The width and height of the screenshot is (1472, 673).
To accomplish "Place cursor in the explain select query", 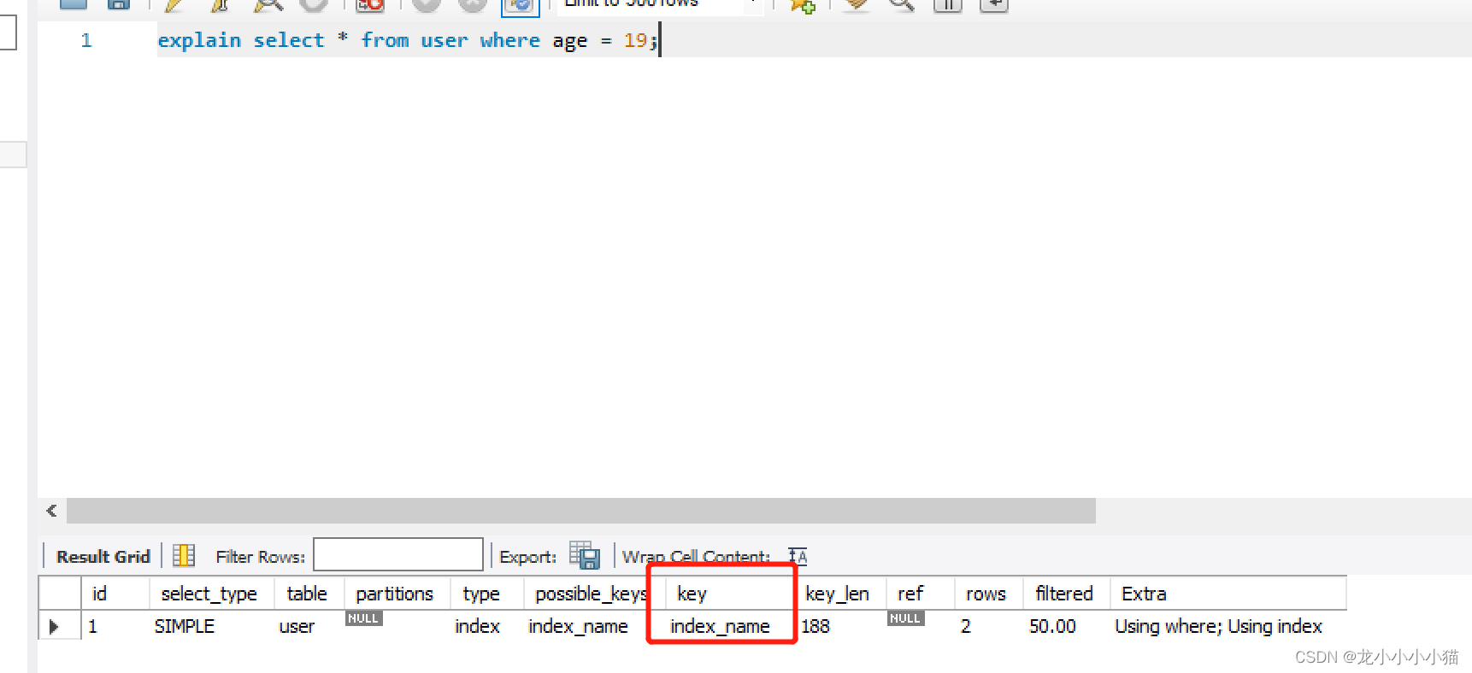I will (407, 40).
